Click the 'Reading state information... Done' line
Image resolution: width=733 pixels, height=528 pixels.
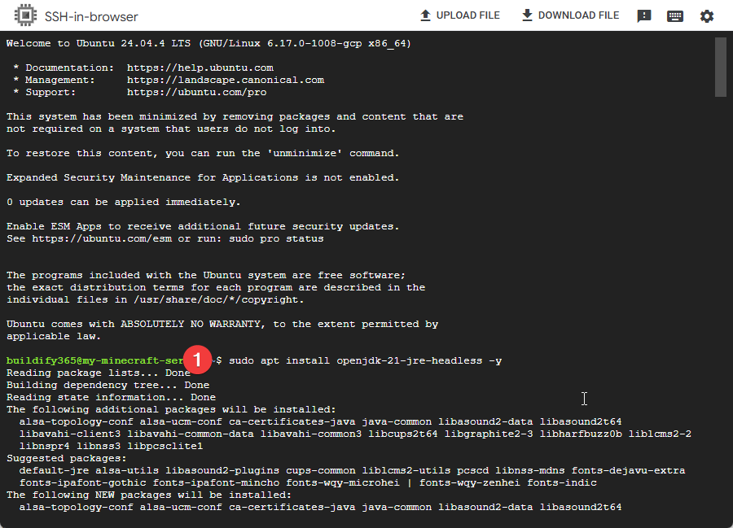112,397
